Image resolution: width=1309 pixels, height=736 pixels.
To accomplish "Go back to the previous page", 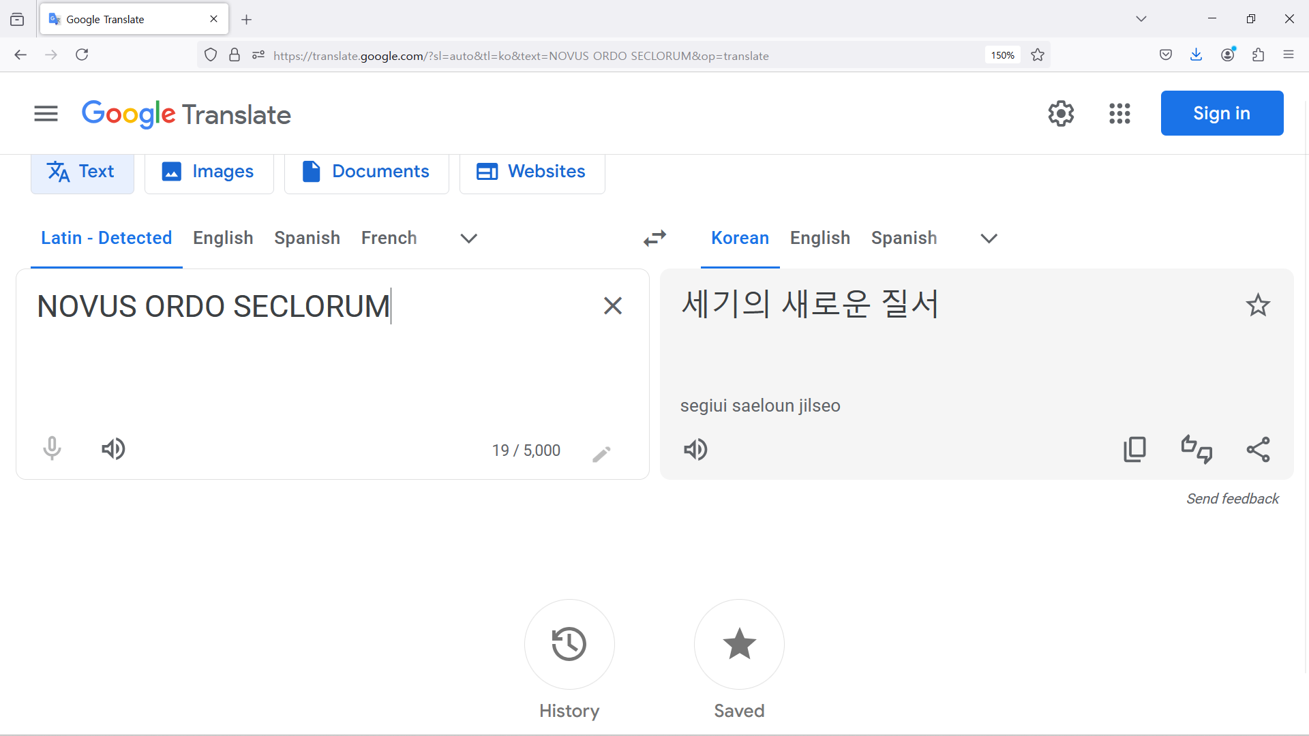I will pos(20,55).
